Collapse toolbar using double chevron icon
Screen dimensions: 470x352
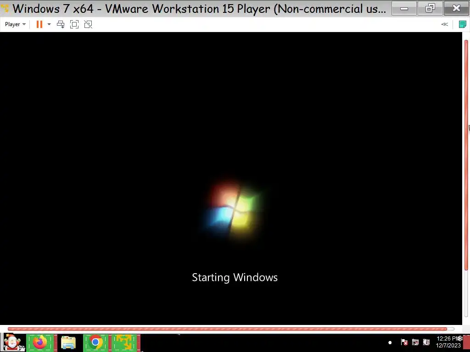click(x=444, y=24)
